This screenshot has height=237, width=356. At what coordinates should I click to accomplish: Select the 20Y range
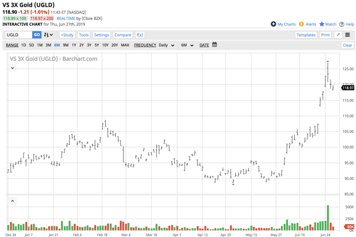point(115,45)
